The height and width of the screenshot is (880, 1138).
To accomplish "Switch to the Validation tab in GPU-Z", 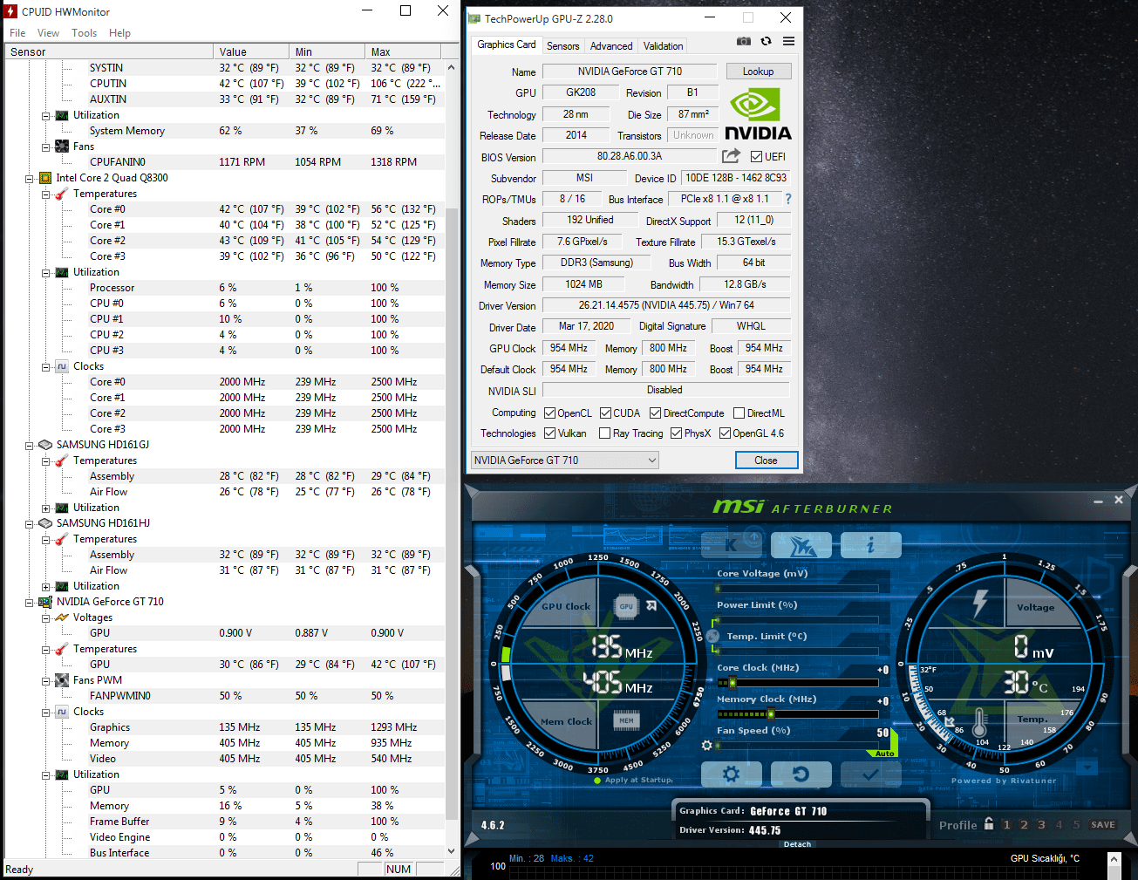I will click(664, 46).
